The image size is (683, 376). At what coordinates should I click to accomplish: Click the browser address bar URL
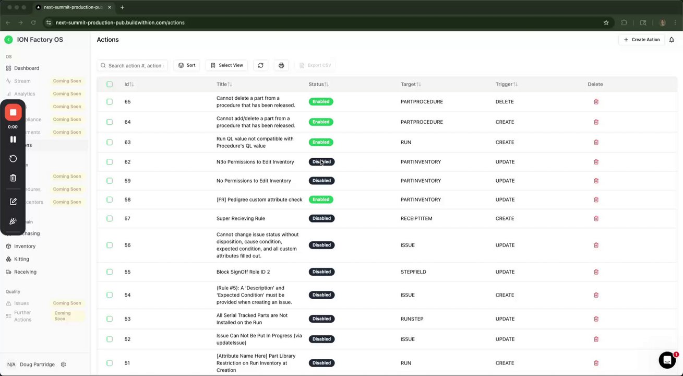pyautogui.click(x=120, y=22)
